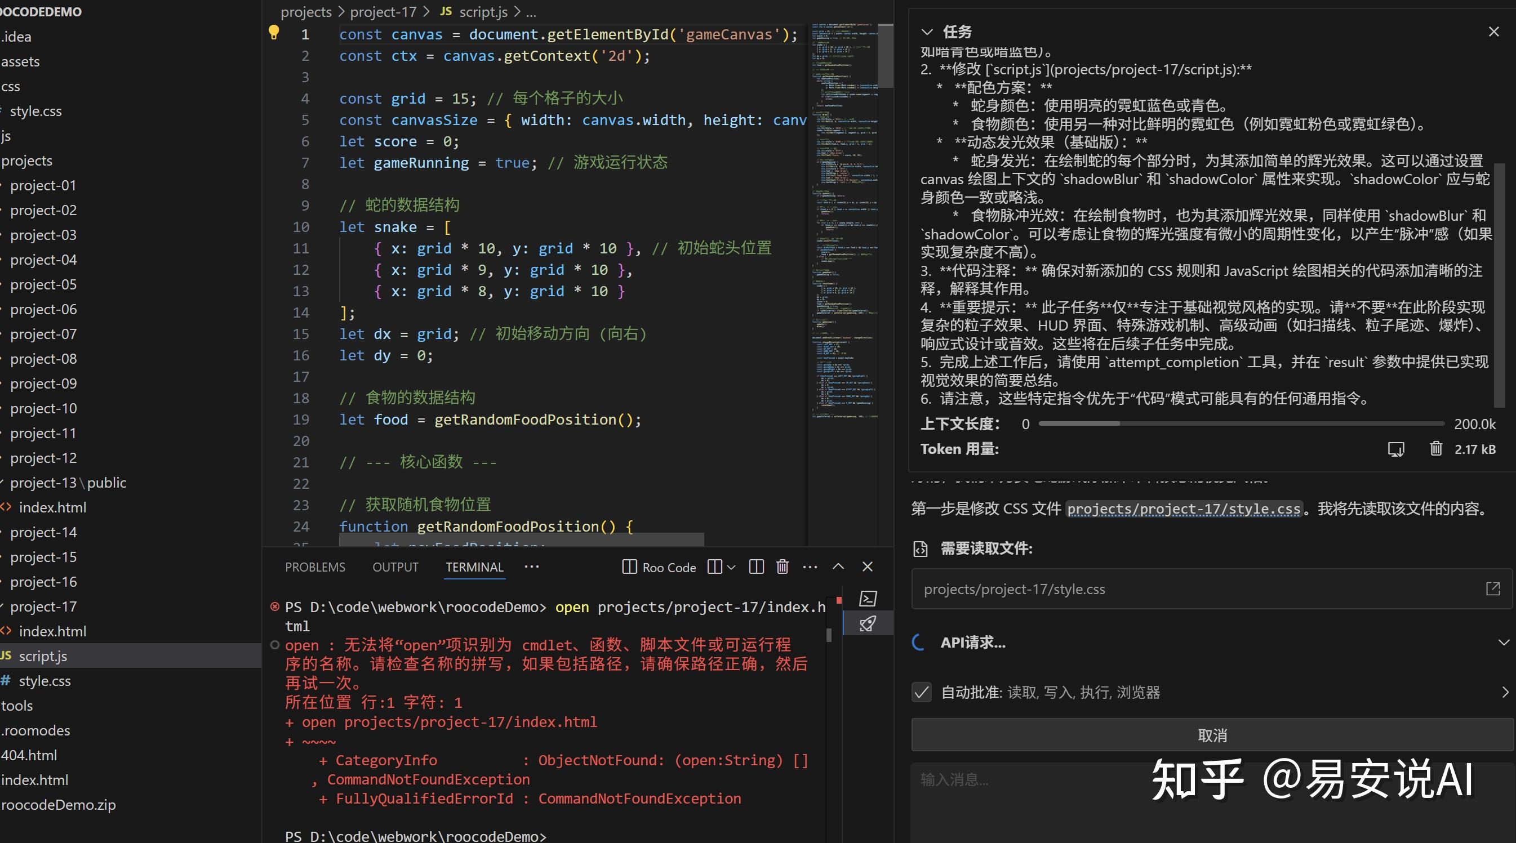The width and height of the screenshot is (1516, 843).
Task: Click the 取消 cancel button
Action: click(1211, 735)
